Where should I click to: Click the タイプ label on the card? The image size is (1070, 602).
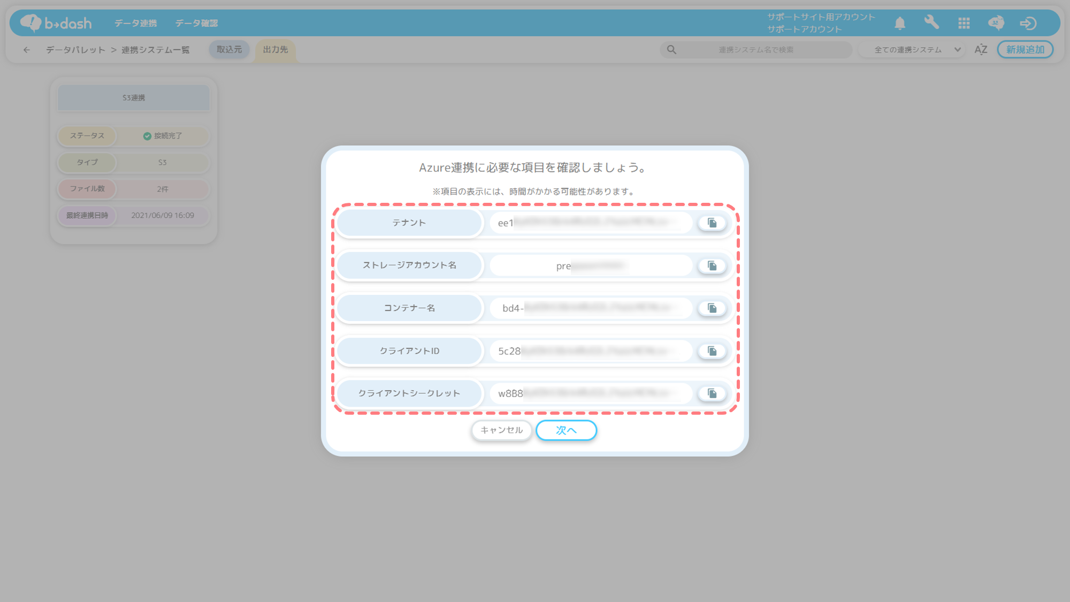tap(87, 163)
